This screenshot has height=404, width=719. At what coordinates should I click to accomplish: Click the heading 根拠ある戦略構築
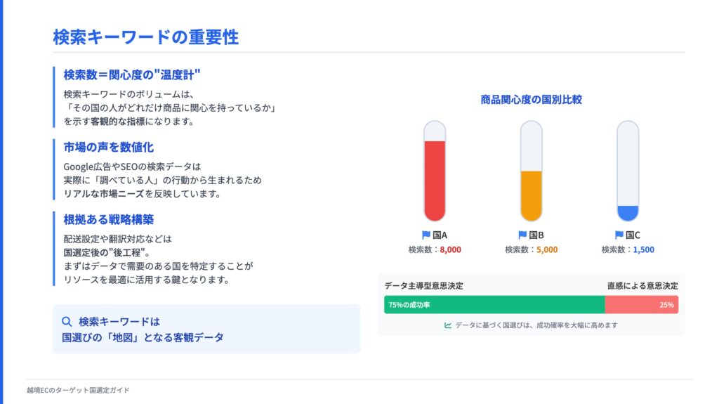click(x=109, y=219)
